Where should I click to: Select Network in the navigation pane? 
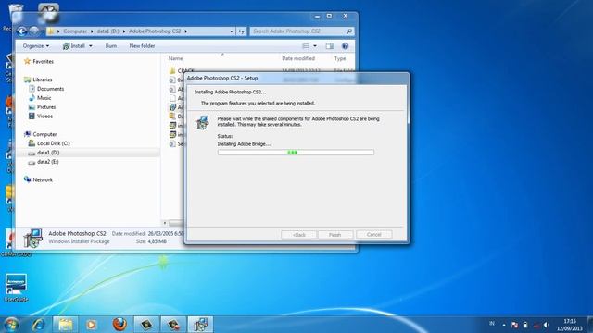point(38,179)
